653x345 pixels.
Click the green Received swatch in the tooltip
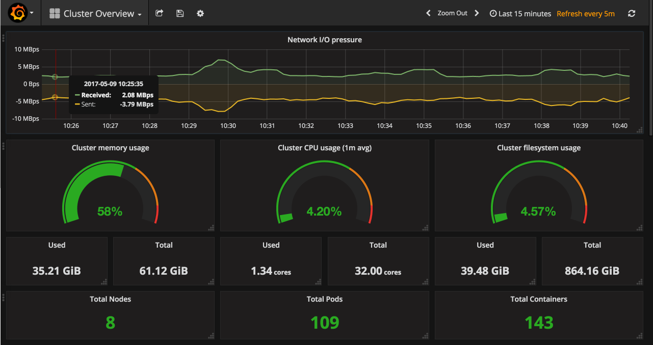77,95
